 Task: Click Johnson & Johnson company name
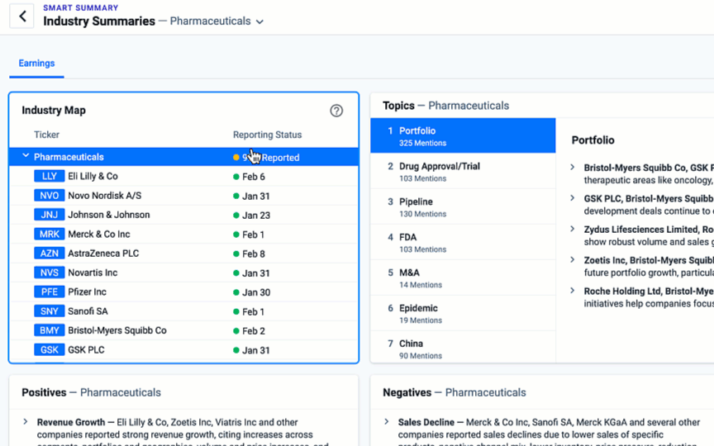[x=109, y=215]
